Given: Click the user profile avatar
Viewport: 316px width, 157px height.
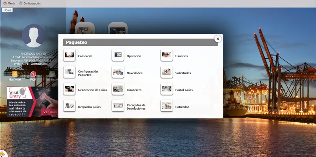Looking at the screenshot, I should click(34, 36).
